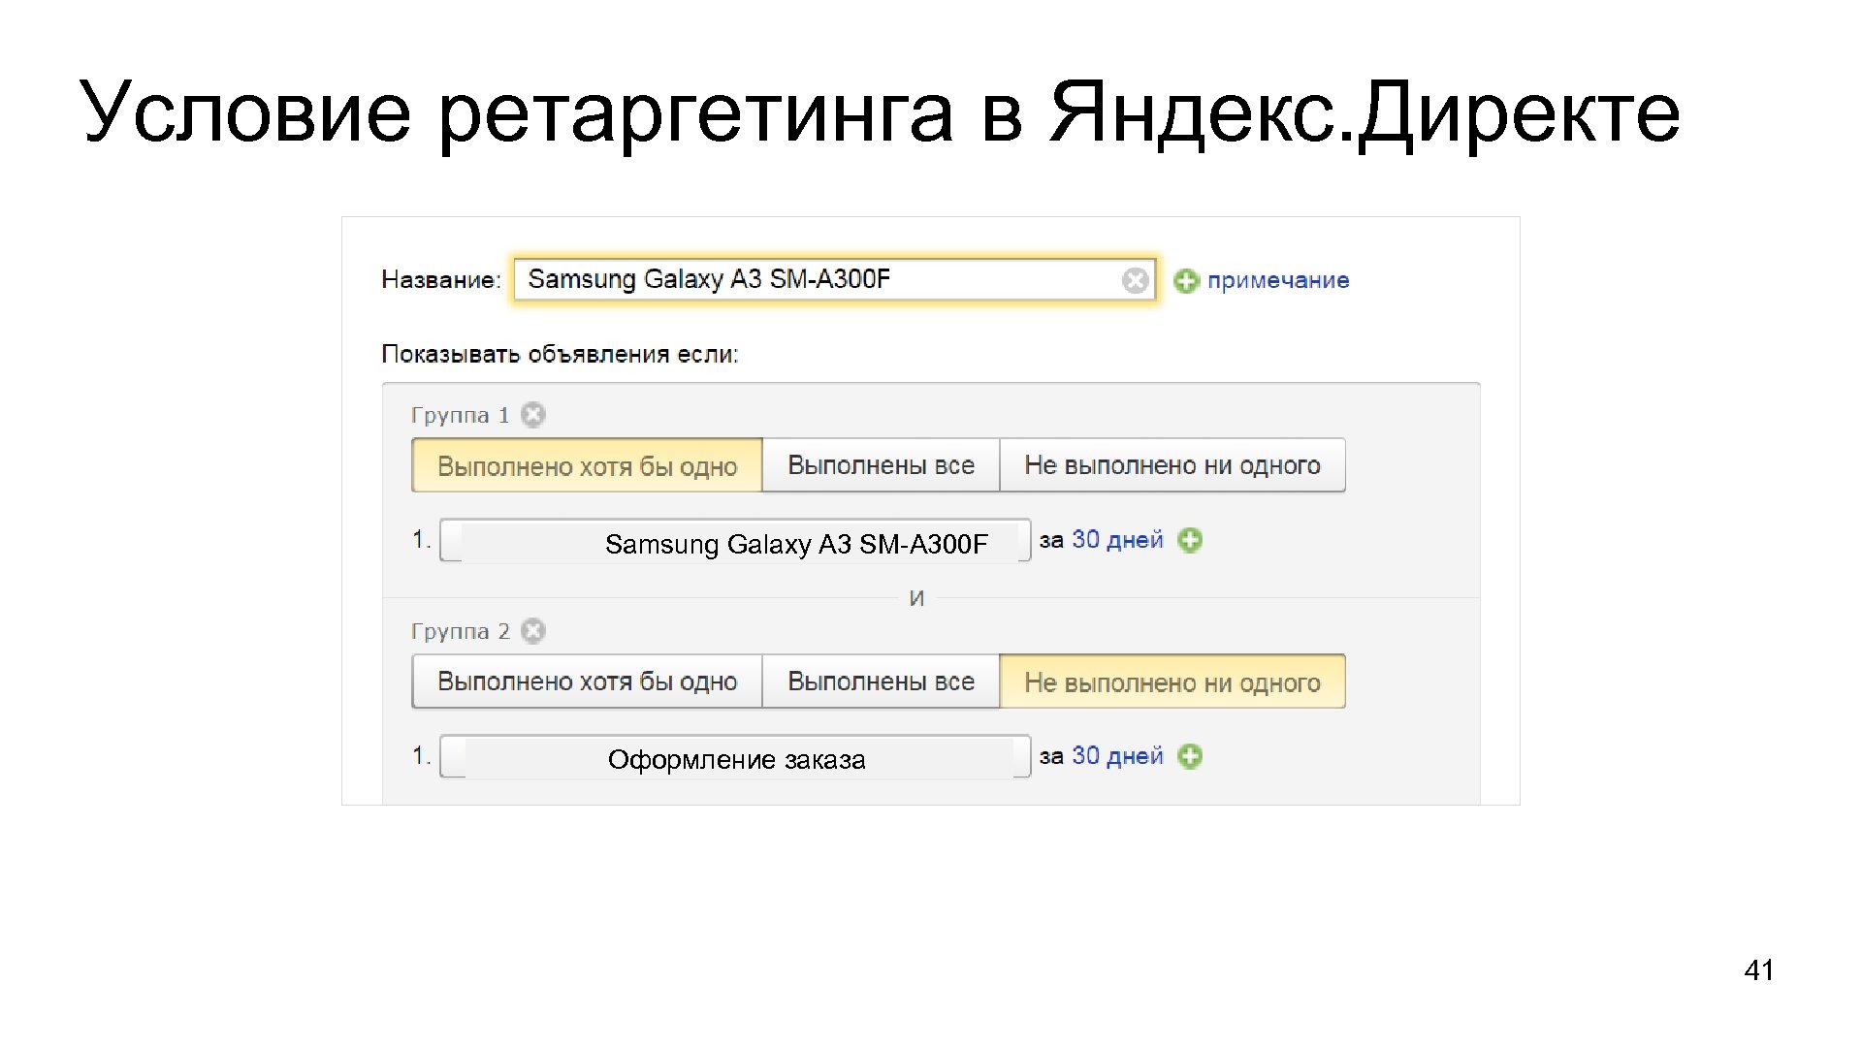Select 'Выполнены все' in Группа 1

[x=881, y=466]
